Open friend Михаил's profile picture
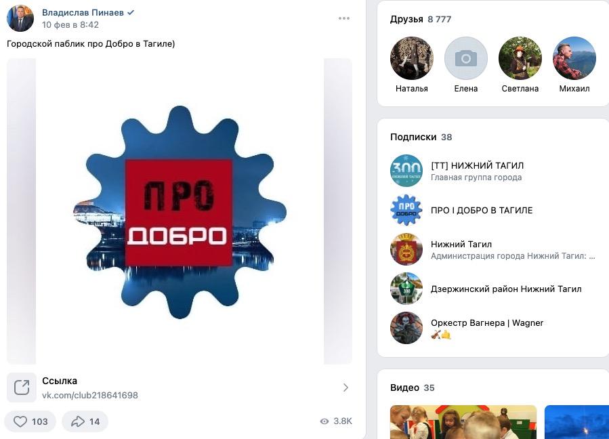 (574, 58)
